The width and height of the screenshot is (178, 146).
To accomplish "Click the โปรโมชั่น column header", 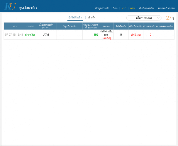I will coord(121,26).
